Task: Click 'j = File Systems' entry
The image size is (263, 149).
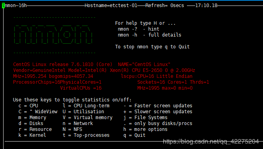Action: pyautogui.click(x=145, y=118)
